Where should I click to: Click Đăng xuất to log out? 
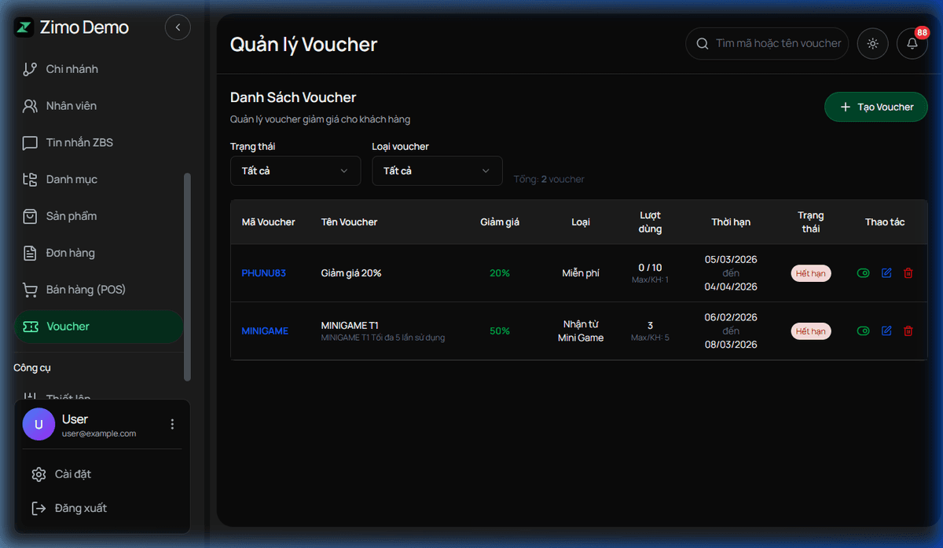coord(80,508)
